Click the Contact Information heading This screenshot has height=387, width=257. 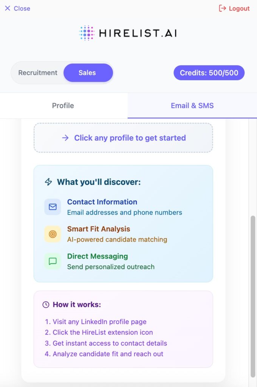coord(102,202)
